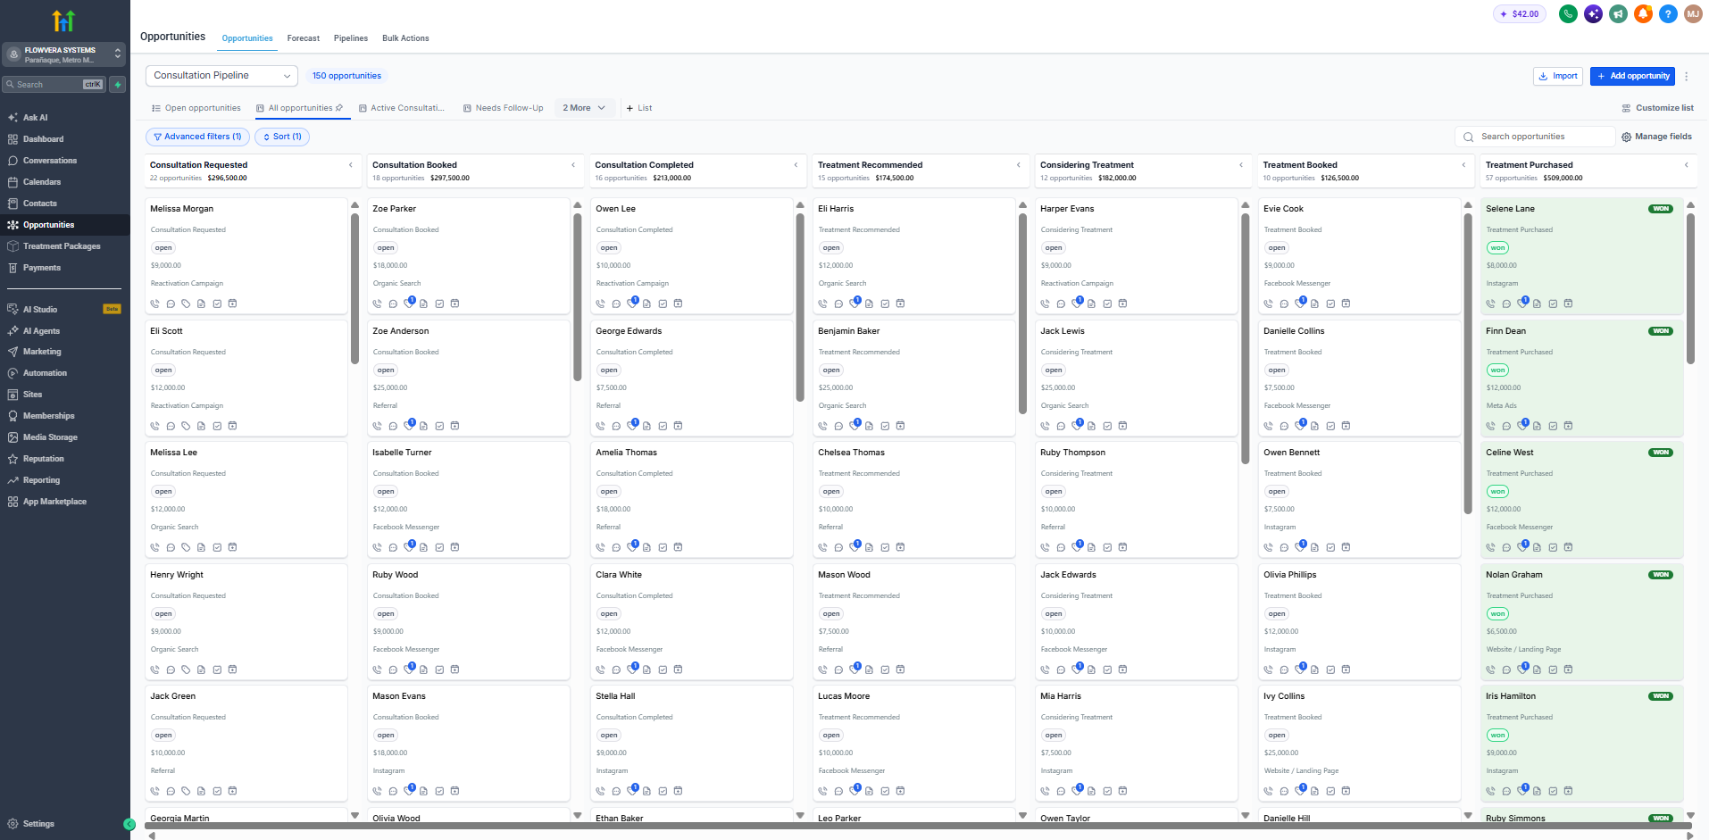Open the orange notification bell
This screenshot has height=840, width=1709.
click(1643, 14)
